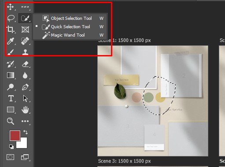Screen dimensions: 225x167
Task: Click the Scene 1 artboard label
Action: pos(125,41)
